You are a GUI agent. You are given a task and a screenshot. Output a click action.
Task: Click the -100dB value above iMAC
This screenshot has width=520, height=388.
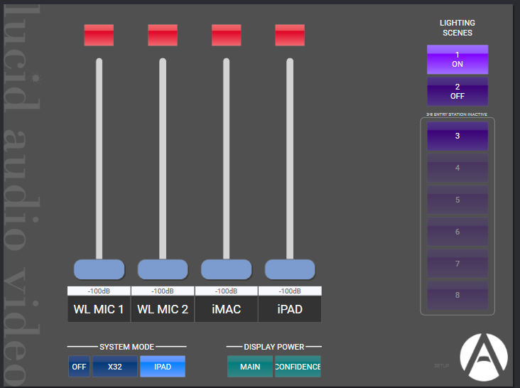coord(226,291)
